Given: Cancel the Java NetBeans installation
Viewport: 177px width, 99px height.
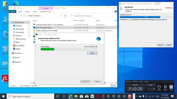Looking at the screenshot, I should click(x=169, y=45).
